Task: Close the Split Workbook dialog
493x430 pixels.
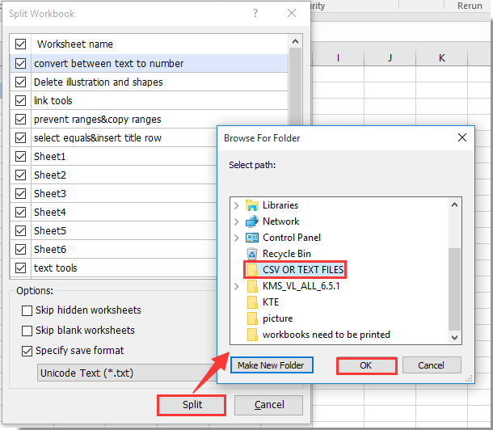Action: coord(292,13)
